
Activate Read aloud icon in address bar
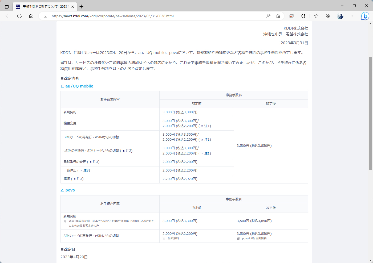click(268, 16)
